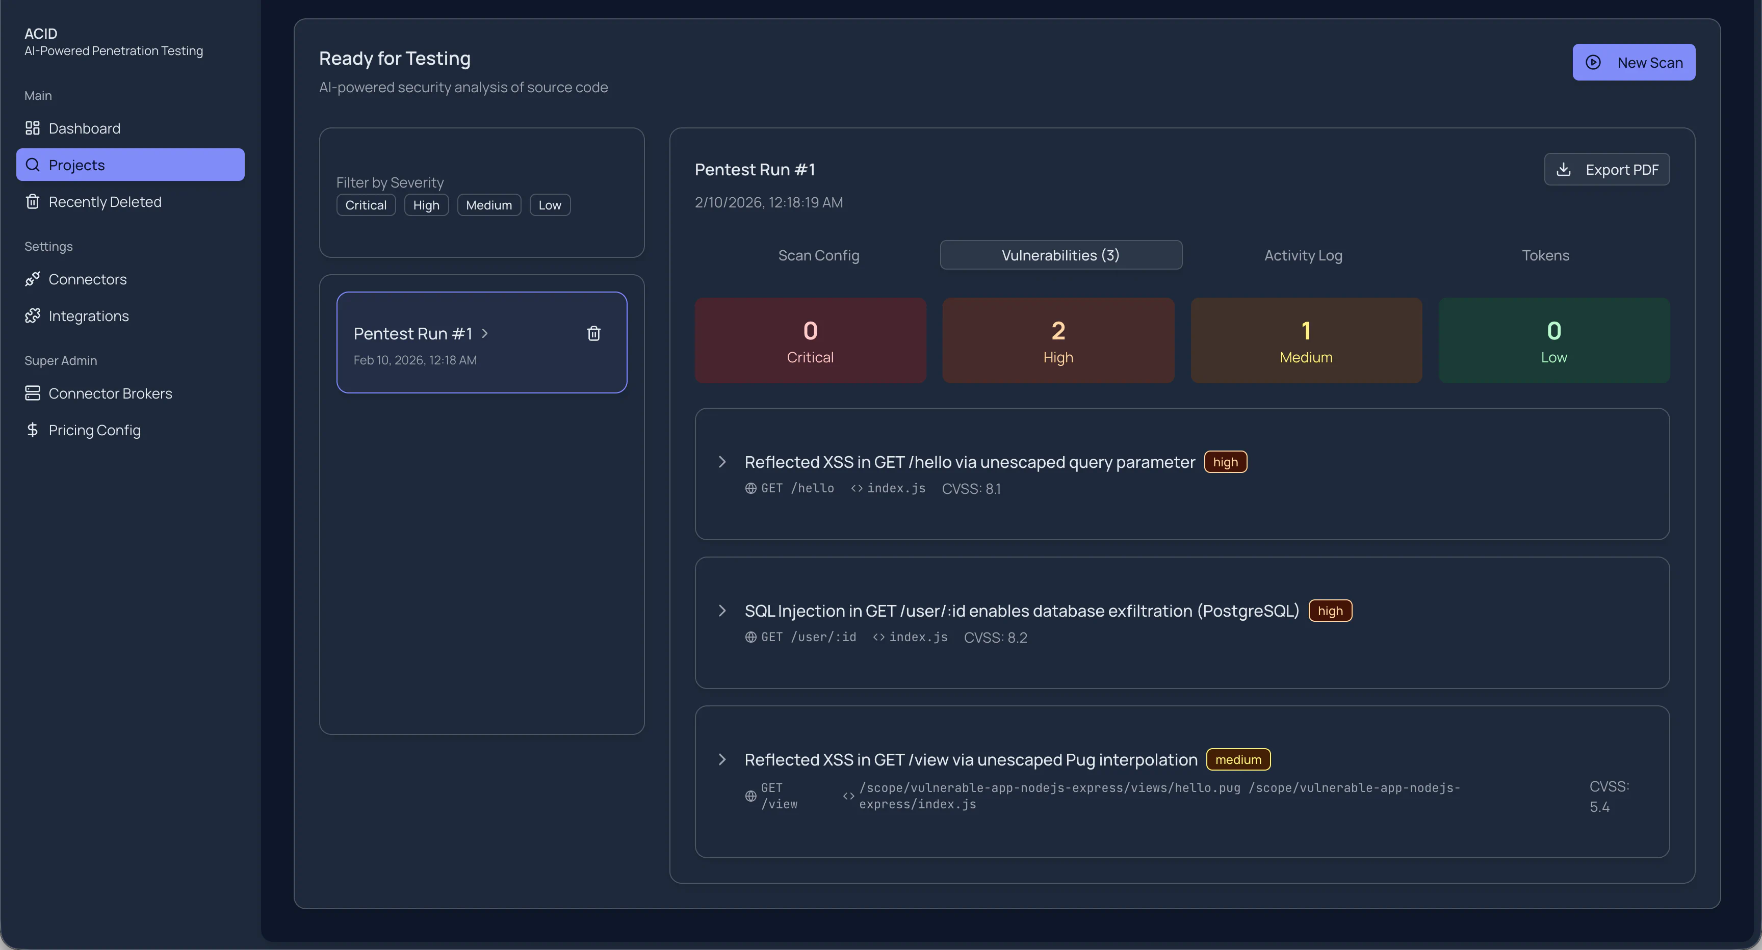Open Connector Brokers admin page
This screenshot has width=1762, height=950.
point(130,393)
